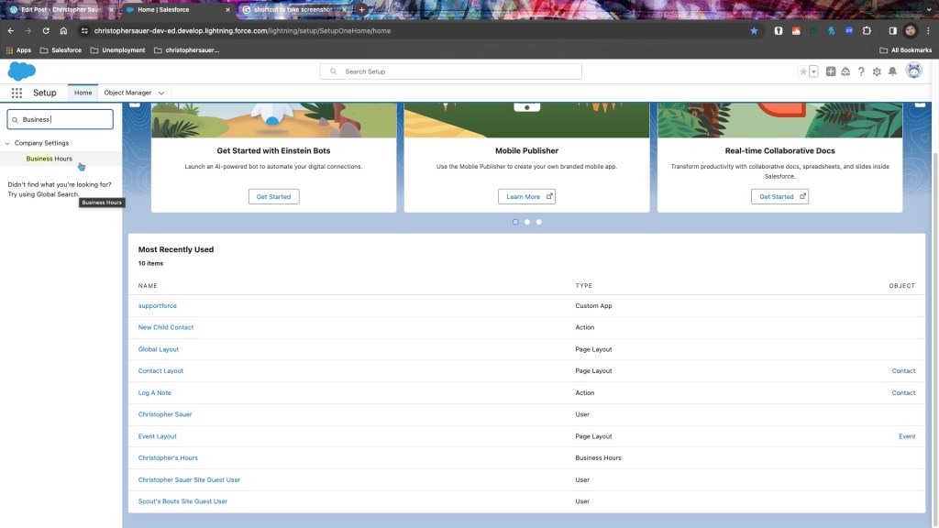939x528 pixels.
Task: Expand the Object Manager dropdown chevron
Action: tap(161, 93)
